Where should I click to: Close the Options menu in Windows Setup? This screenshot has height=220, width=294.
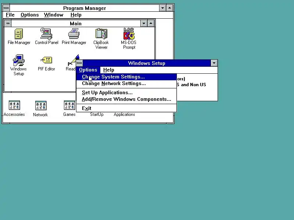point(88,70)
